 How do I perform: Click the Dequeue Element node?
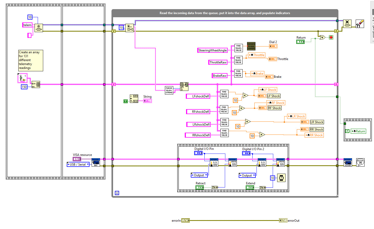coord(130,28)
